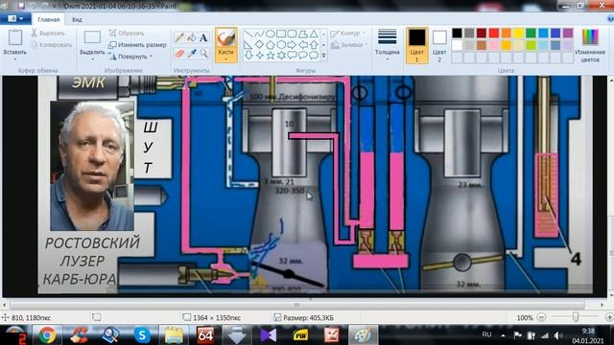Pick the Up arrow shape
Screen dimensions: 614x345
(314, 45)
